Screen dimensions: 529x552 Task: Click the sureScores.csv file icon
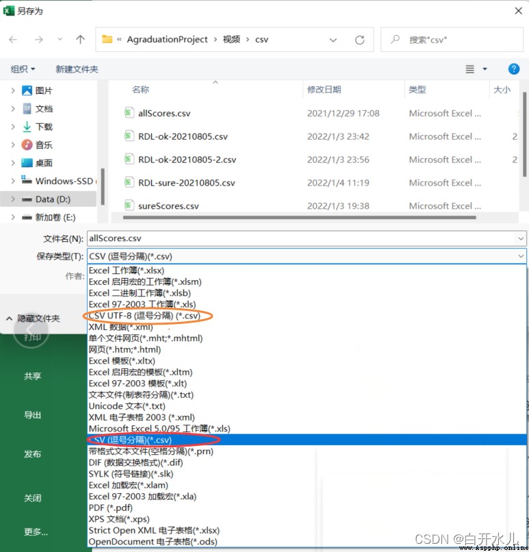[129, 205]
